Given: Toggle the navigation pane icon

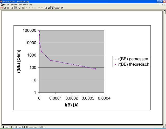Looking at the screenshot, I should (12, 8).
